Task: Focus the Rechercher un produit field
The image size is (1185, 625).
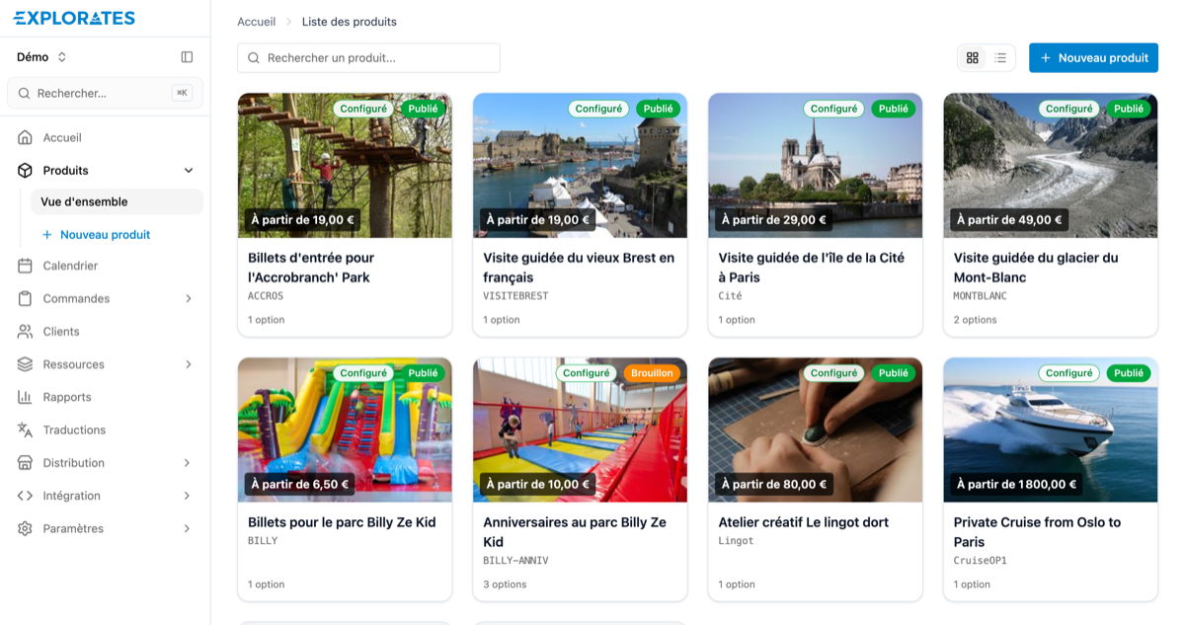Action: tap(368, 58)
